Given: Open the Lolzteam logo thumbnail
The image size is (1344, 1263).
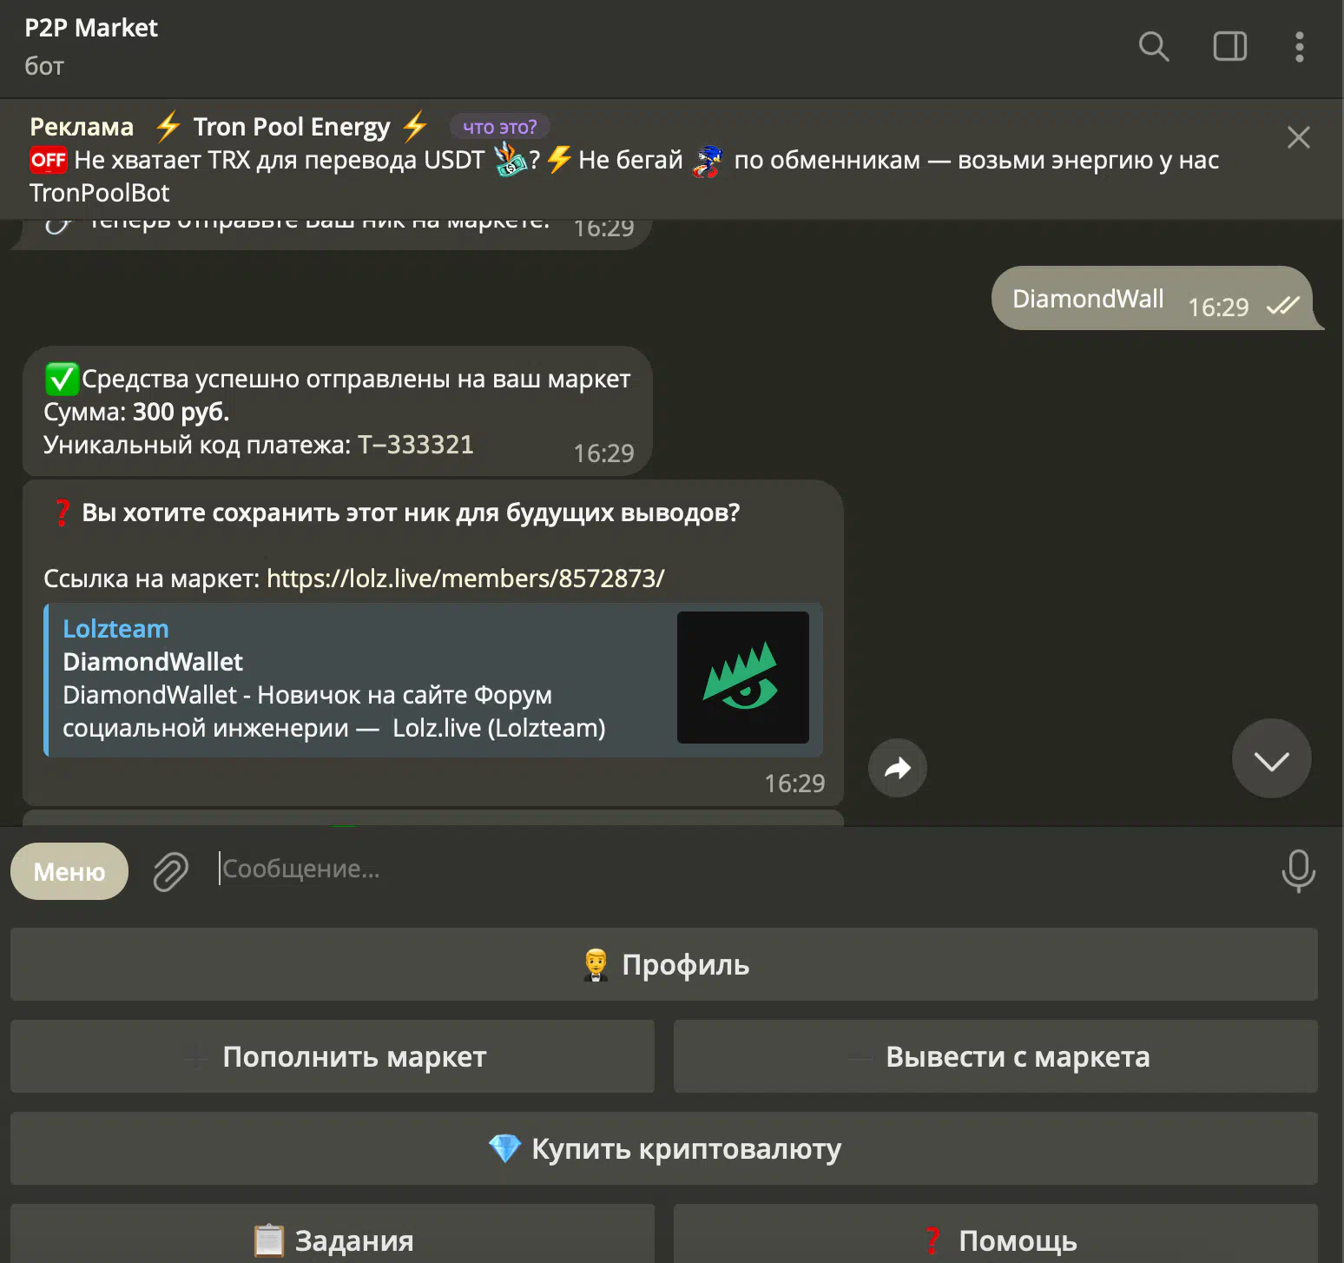Looking at the screenshot, I should coord(743,678).
